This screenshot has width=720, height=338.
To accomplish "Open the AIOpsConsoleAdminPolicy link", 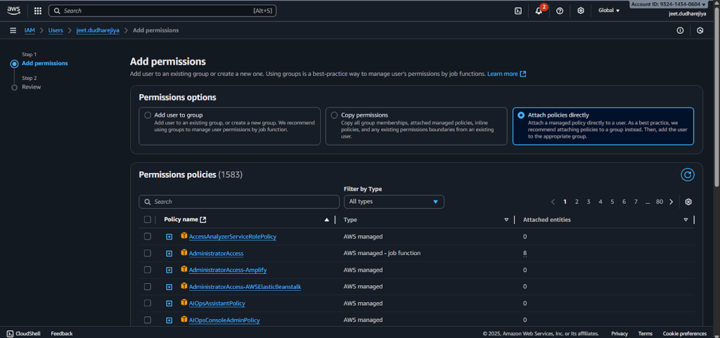I will [224, 320].
